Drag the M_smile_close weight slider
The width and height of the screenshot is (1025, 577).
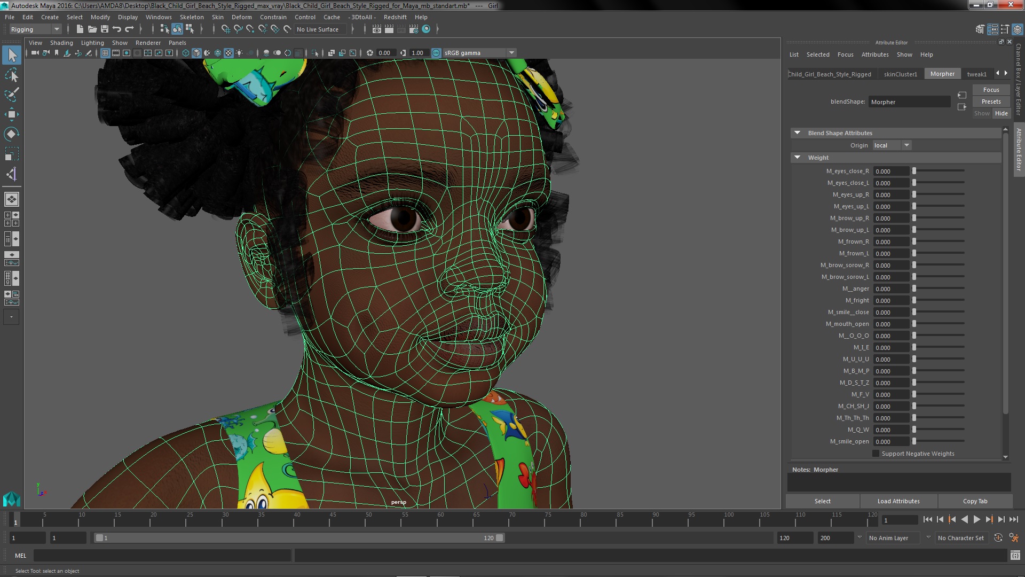913,312
